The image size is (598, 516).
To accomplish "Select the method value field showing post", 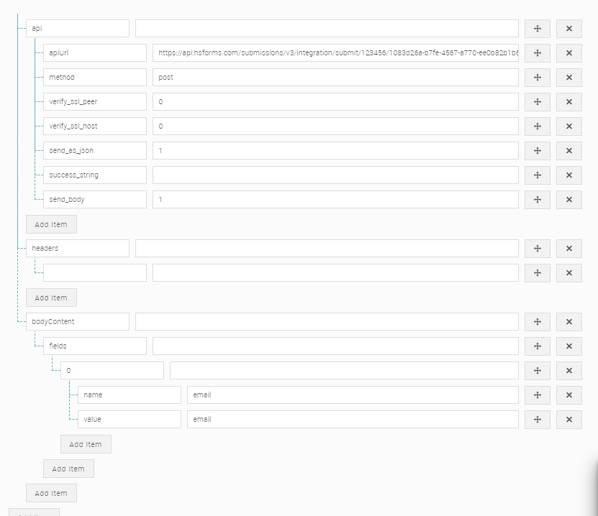I will (336, 77).
